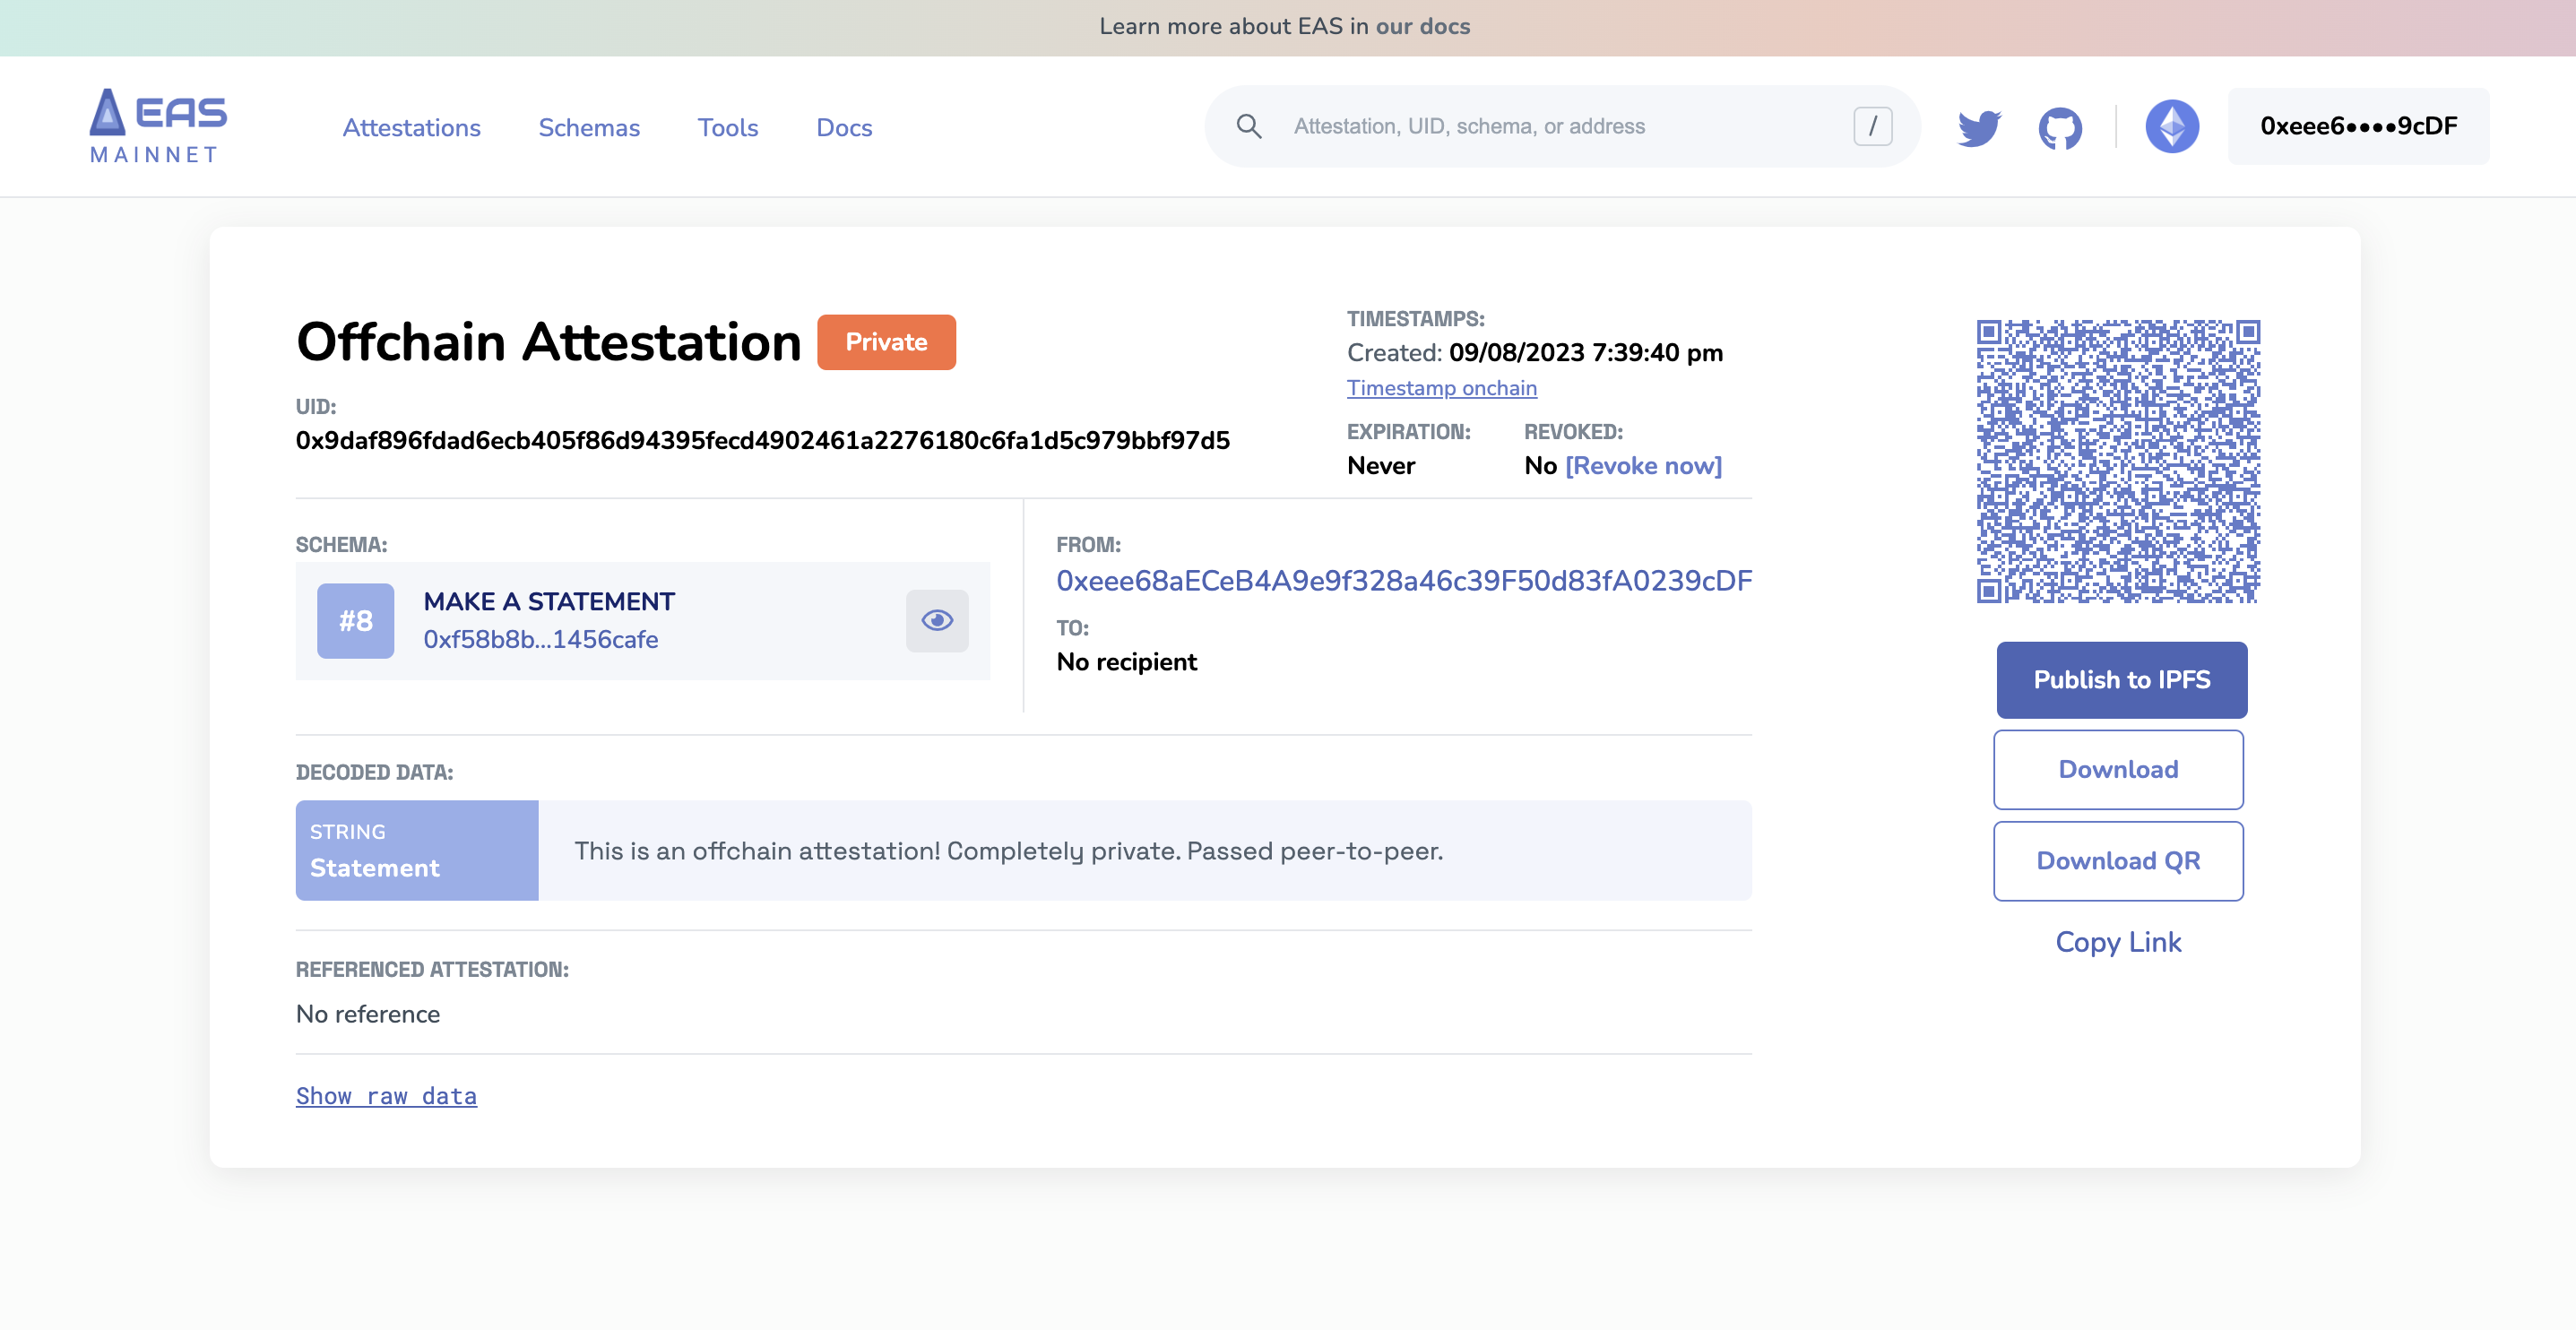Click the #8 schema number badge
The image size is (2576, 1330).
[x=354, y=621]
